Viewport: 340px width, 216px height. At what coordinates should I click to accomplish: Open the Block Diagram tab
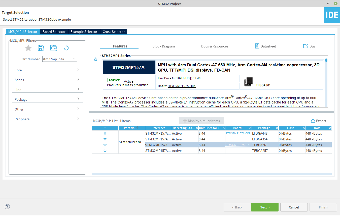click(163, 46)
